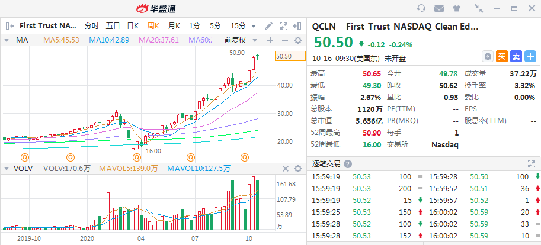The height and width of the screenshot is (245, 541).
Task: Click the 成交量 value 37.22万
Action: click(x=523, y=73)
